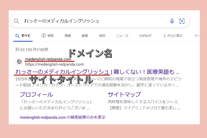Open visual search camera icon
Viewport: 207px width, 138px height.
182,21
